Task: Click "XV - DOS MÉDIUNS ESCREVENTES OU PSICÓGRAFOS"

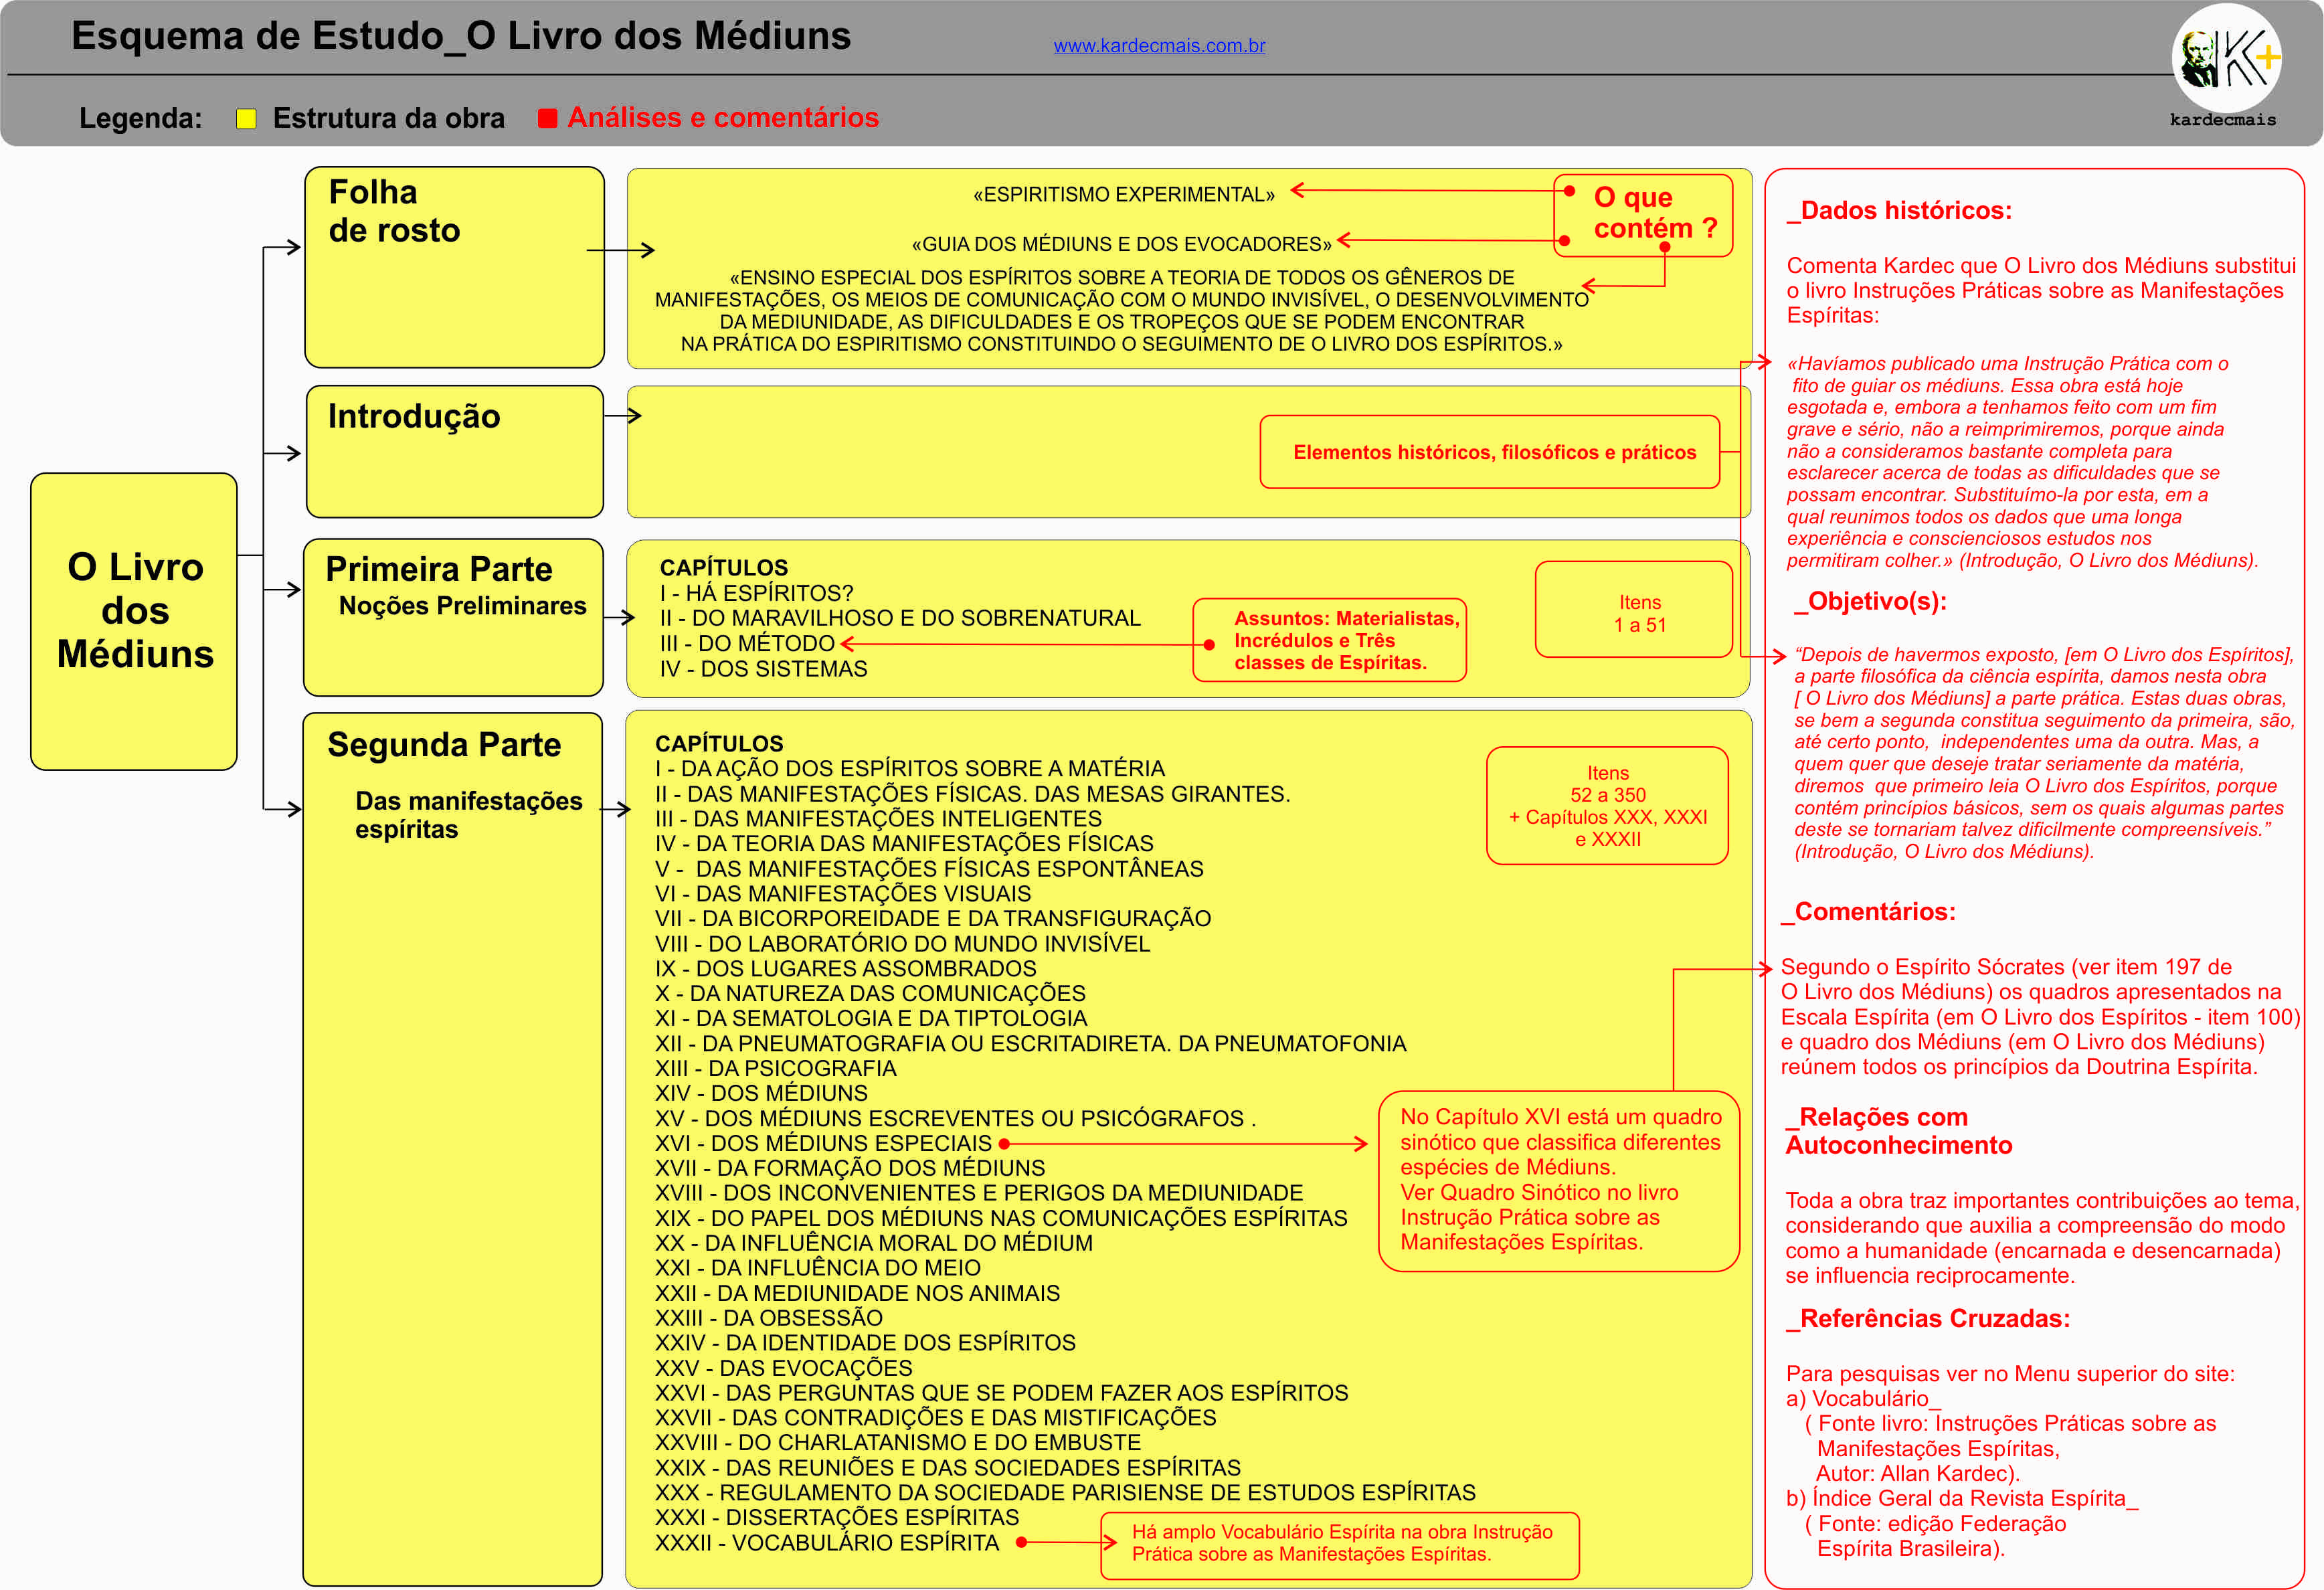Action: click(x=950, y=1118)
